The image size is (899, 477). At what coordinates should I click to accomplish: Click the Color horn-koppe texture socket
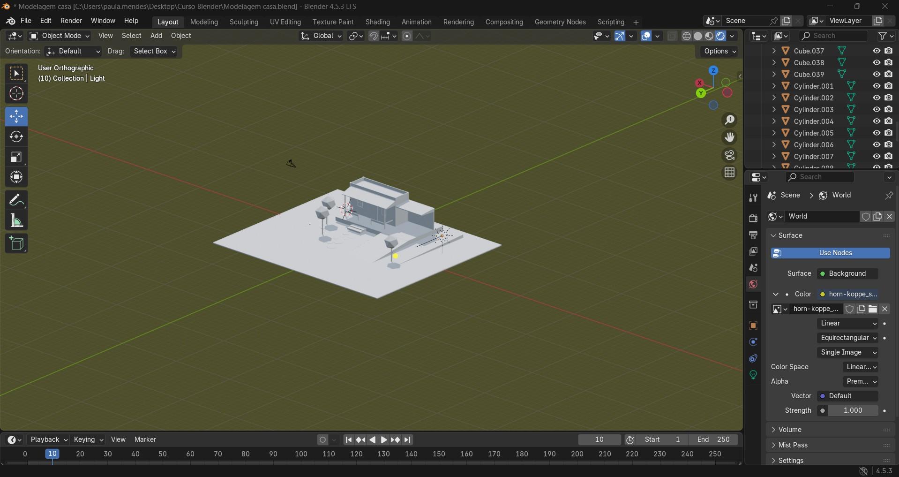pos(847,294)
